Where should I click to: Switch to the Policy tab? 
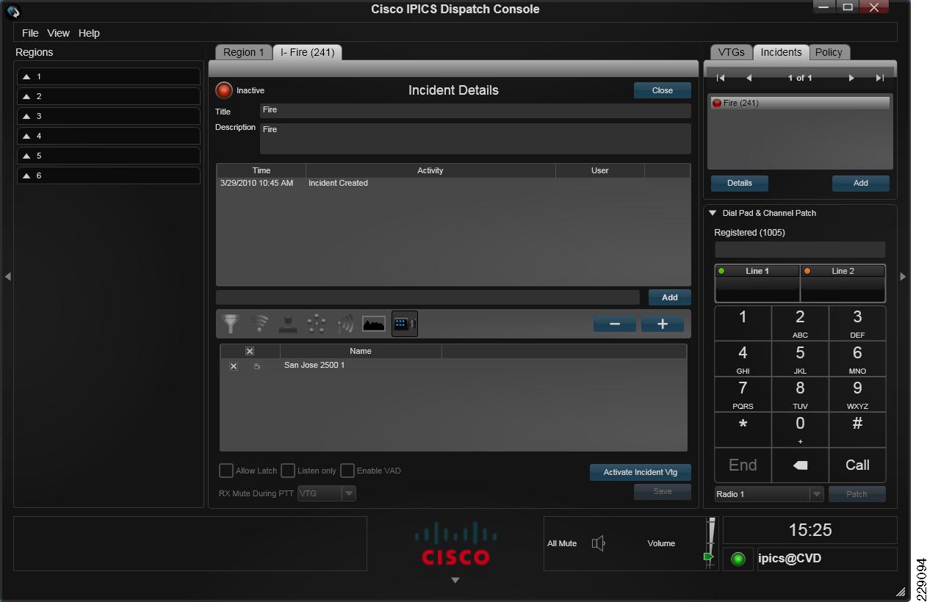829,52
